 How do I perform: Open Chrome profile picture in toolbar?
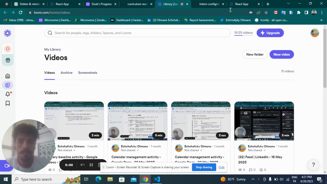coord(314,12)
